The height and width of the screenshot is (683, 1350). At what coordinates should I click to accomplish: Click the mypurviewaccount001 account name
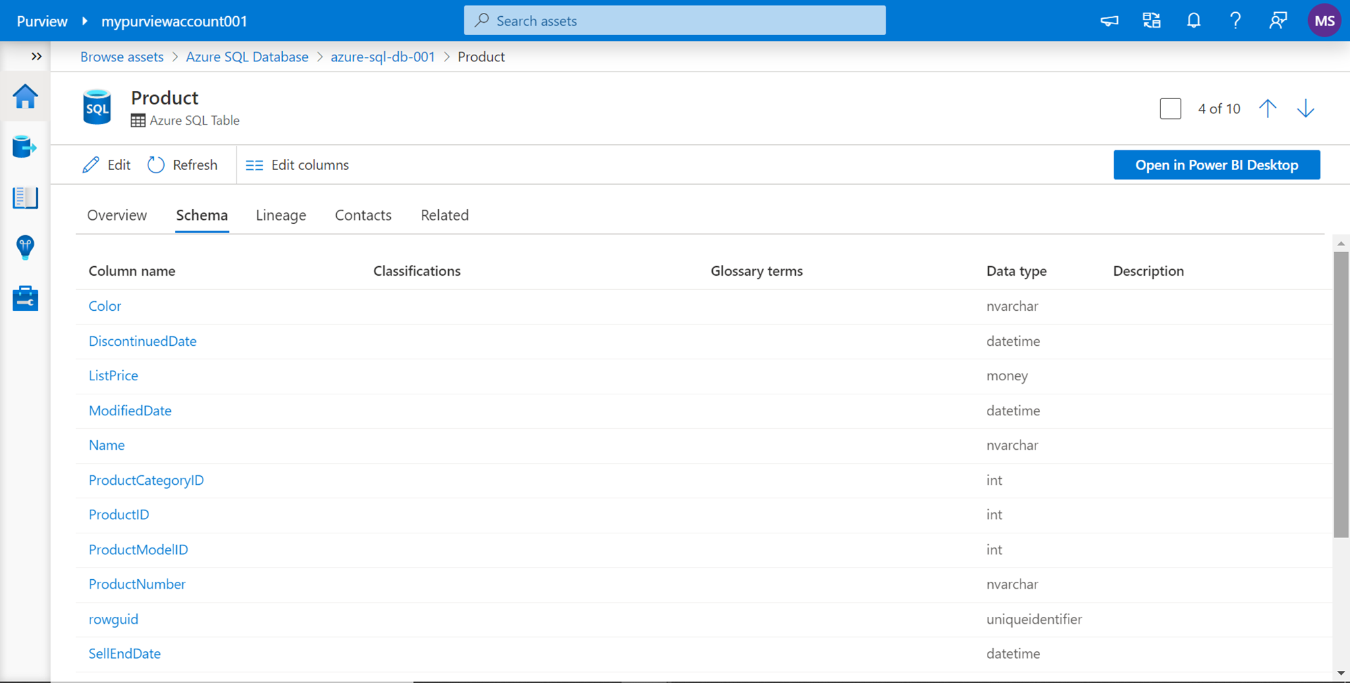click(174, 21)
